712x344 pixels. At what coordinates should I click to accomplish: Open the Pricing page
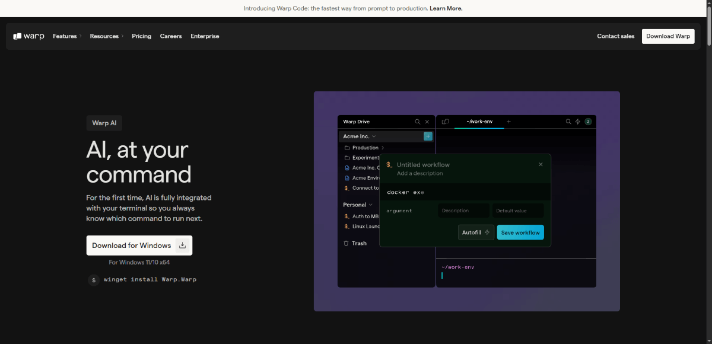point(141,36)
